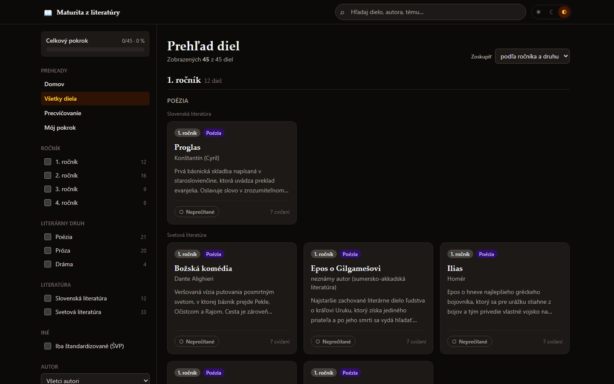Toggle Neprečítané status on Božská komédia
The width and height of the screenshot is (614, 384).
click(x=197, y=342)
